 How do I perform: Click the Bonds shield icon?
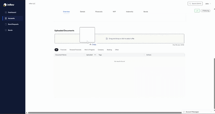(x=6, y=30)
